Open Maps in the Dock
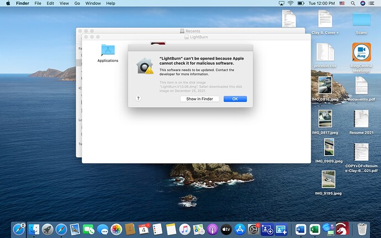 click(x=199, y=229)
